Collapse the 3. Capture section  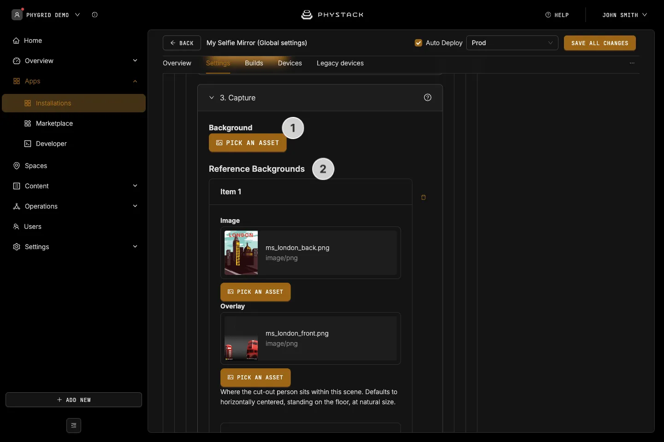[212, 98]
